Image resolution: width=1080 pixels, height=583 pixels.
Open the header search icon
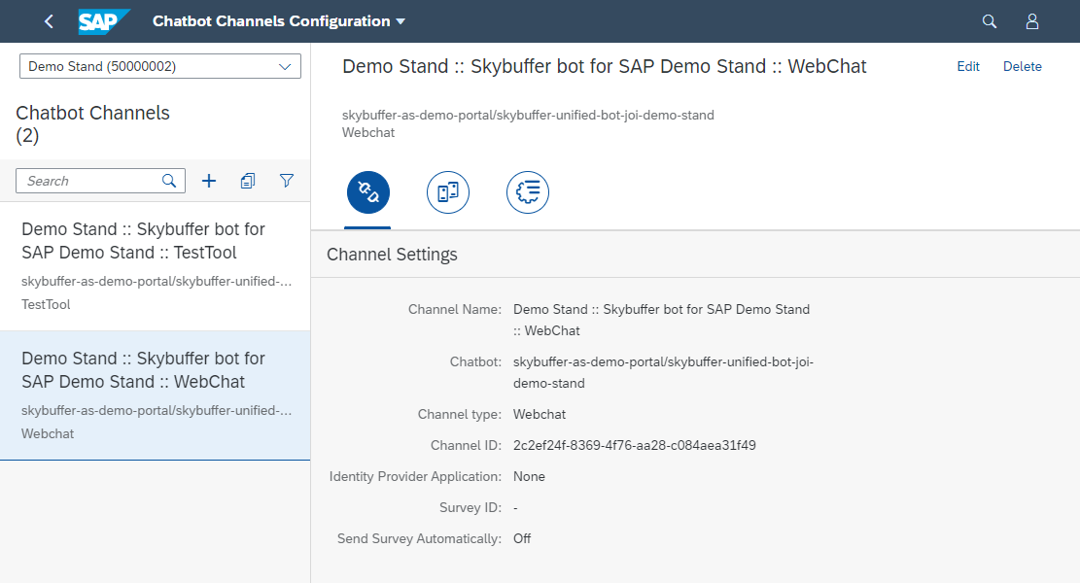click(989, 21)
